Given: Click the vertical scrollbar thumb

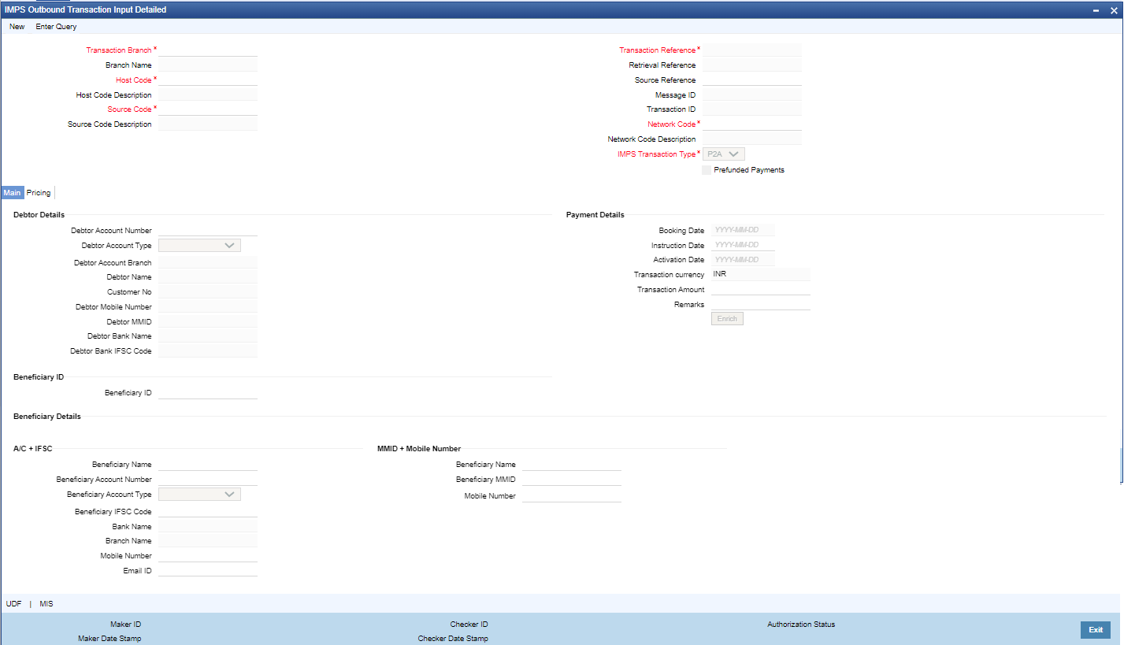Looking at the screenshot, I should point(1121,465).
